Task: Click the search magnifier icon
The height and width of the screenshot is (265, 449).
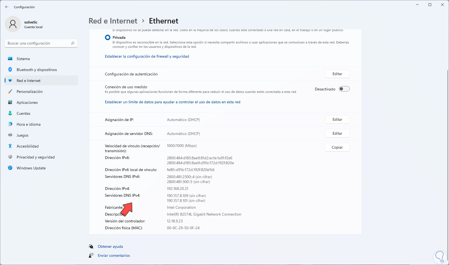Action: pos(73,43)
